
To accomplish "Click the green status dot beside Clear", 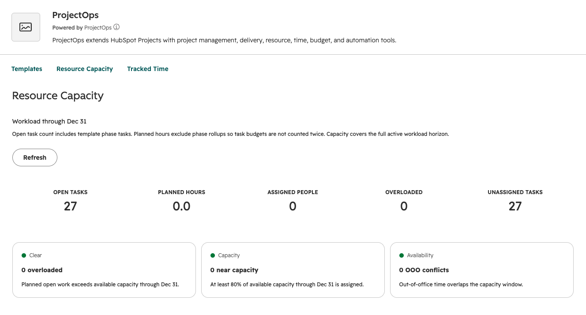I will pos(24,255).
